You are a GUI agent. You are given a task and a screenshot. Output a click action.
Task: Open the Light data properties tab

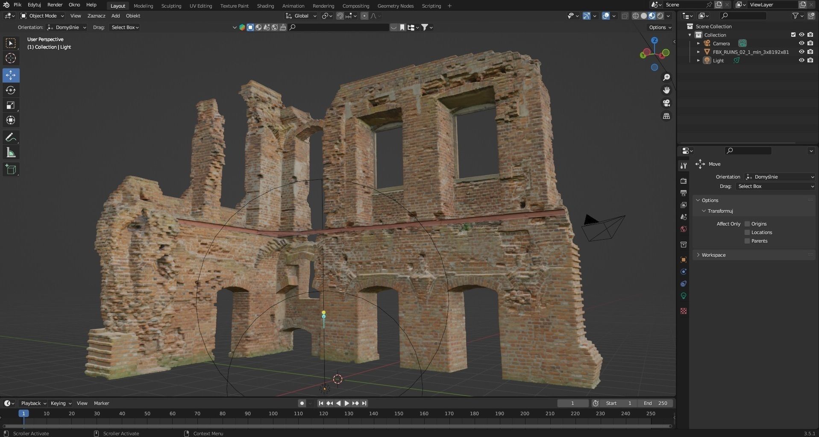pyautogui.click(x=684, y=296)
